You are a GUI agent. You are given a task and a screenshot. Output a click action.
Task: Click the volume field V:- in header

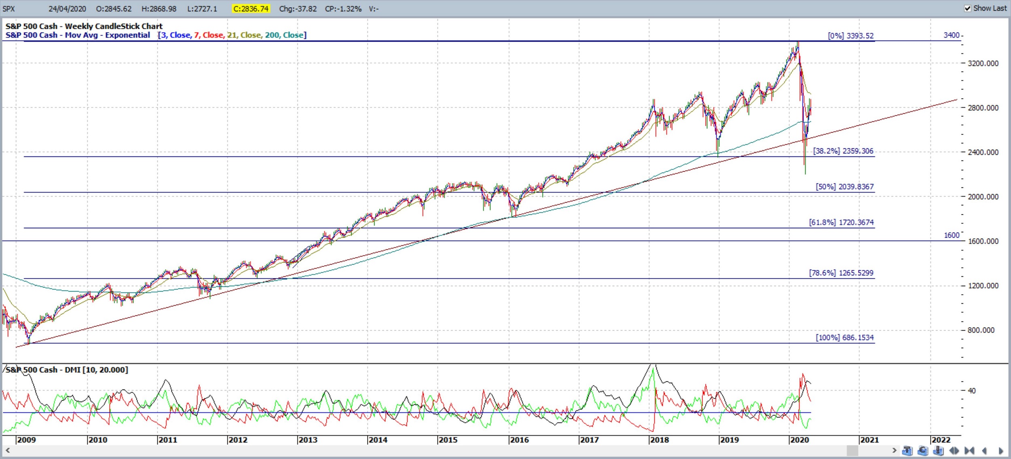(x=374, y=9)
